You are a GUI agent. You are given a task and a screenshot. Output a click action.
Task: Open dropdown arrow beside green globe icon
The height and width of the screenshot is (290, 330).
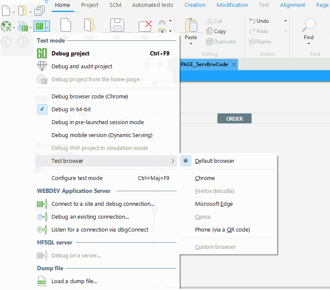pyautogui.click(x=14, y=27)
